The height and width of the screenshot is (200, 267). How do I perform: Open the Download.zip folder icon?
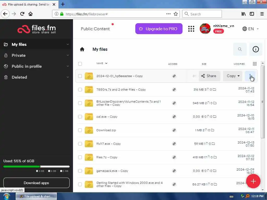click(89, 130)
